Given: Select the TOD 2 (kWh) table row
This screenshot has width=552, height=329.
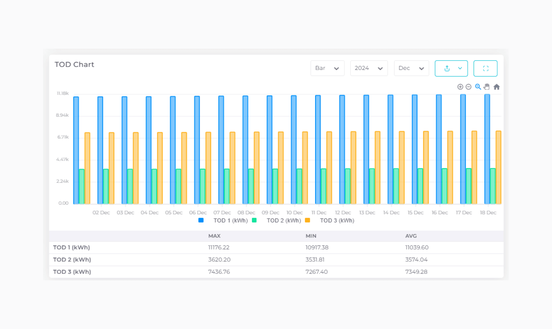Looking at the screenshot, I should [72, 260].
